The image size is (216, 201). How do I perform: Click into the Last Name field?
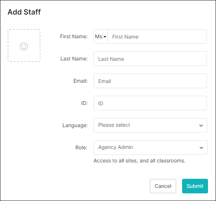pos(150,59)
